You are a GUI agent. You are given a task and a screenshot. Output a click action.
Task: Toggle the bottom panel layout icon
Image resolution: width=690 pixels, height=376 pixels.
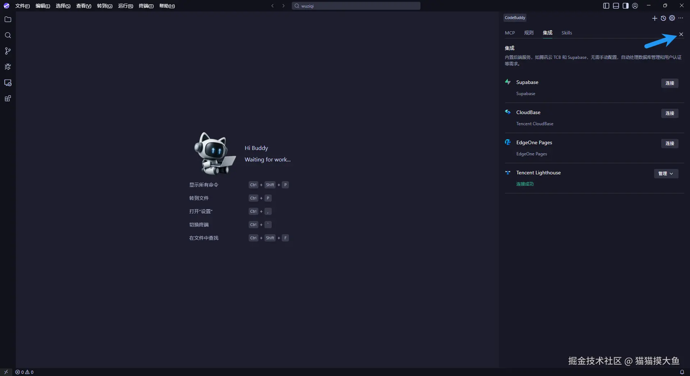616,6
